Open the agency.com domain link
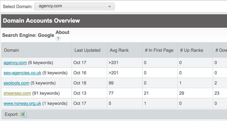227x126 pixels. 15,63
